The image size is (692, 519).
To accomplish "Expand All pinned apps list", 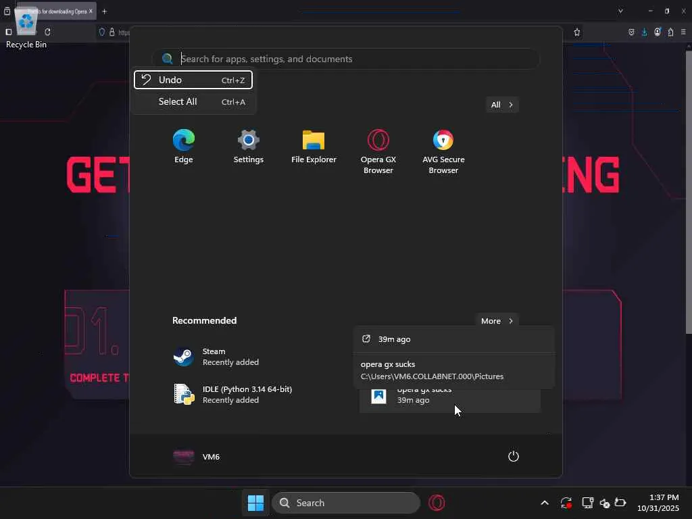I will click(x=502, y=105).
